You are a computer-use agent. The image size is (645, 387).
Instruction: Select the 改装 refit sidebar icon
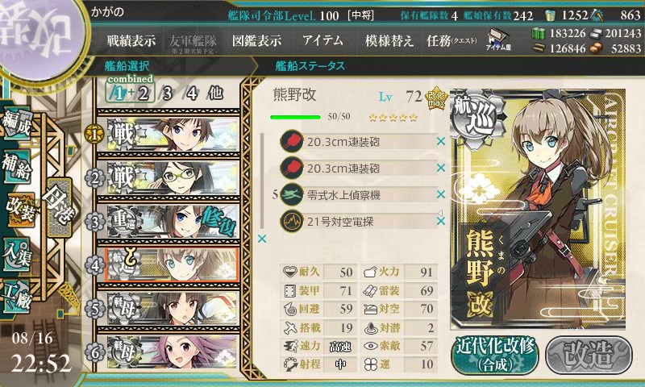[19, 210]
